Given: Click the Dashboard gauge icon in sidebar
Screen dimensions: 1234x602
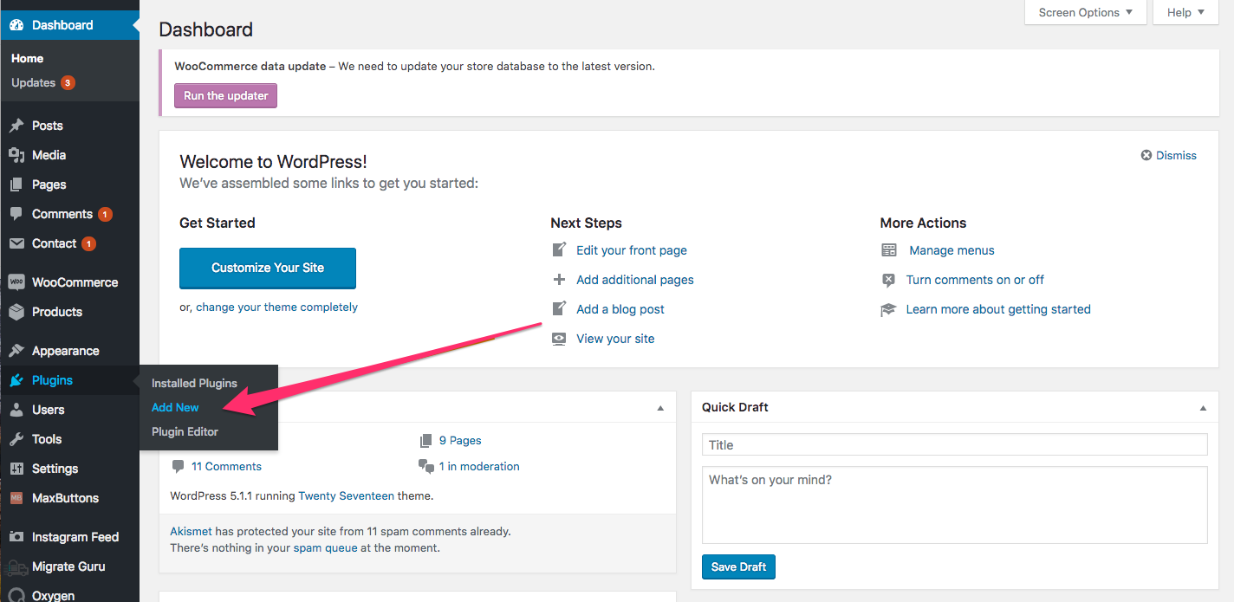Looking at the screenshot, I should tap(16, 25).
